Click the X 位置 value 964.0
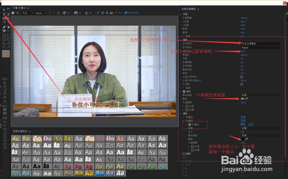 (x=243, y=22)
